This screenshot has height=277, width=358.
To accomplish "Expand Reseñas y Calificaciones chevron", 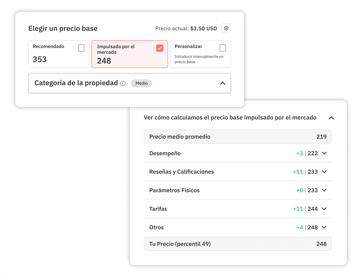I will pyautogui.click(x=324, y=172).
